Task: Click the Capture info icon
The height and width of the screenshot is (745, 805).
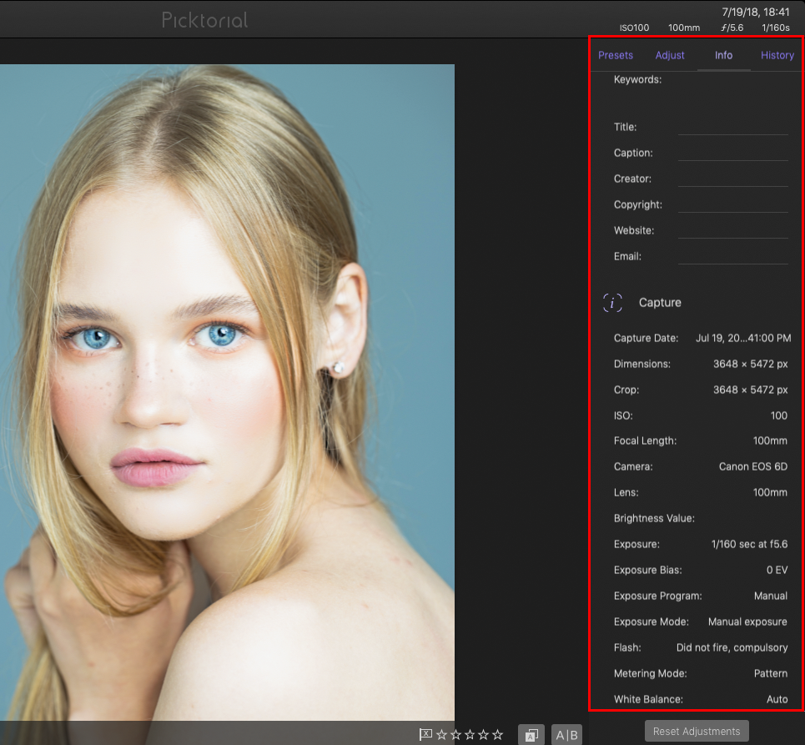Action: point(613,303)
